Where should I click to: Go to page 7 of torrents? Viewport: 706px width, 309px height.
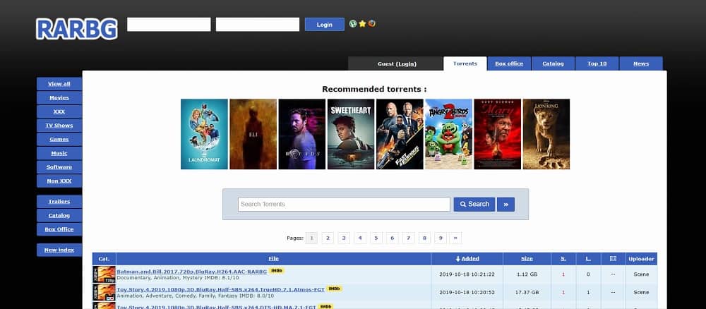coord(408,238)
